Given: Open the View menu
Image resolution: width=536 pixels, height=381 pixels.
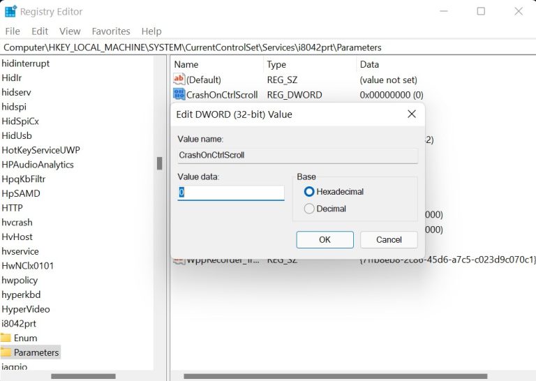Looking at the screenshot, I should 70,31.
